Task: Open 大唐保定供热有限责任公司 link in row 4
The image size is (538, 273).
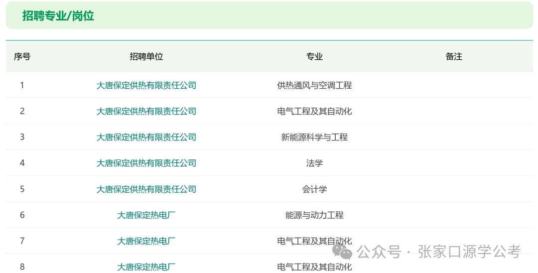Action: (x=146, y=163)
